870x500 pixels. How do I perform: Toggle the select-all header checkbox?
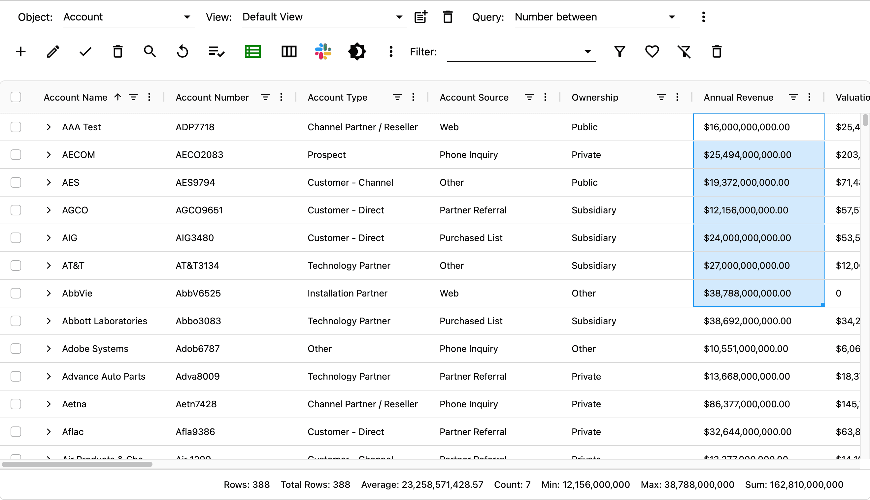16,97
